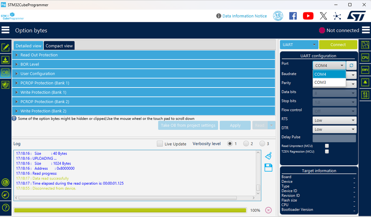371x217 pixels.
Task: Set verbosity level to 2
Action: [246, 143]
